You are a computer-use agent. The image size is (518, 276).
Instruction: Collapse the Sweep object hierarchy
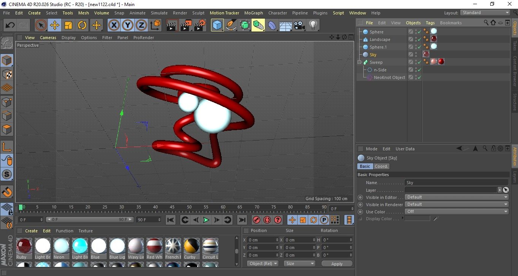coord(360,62)
